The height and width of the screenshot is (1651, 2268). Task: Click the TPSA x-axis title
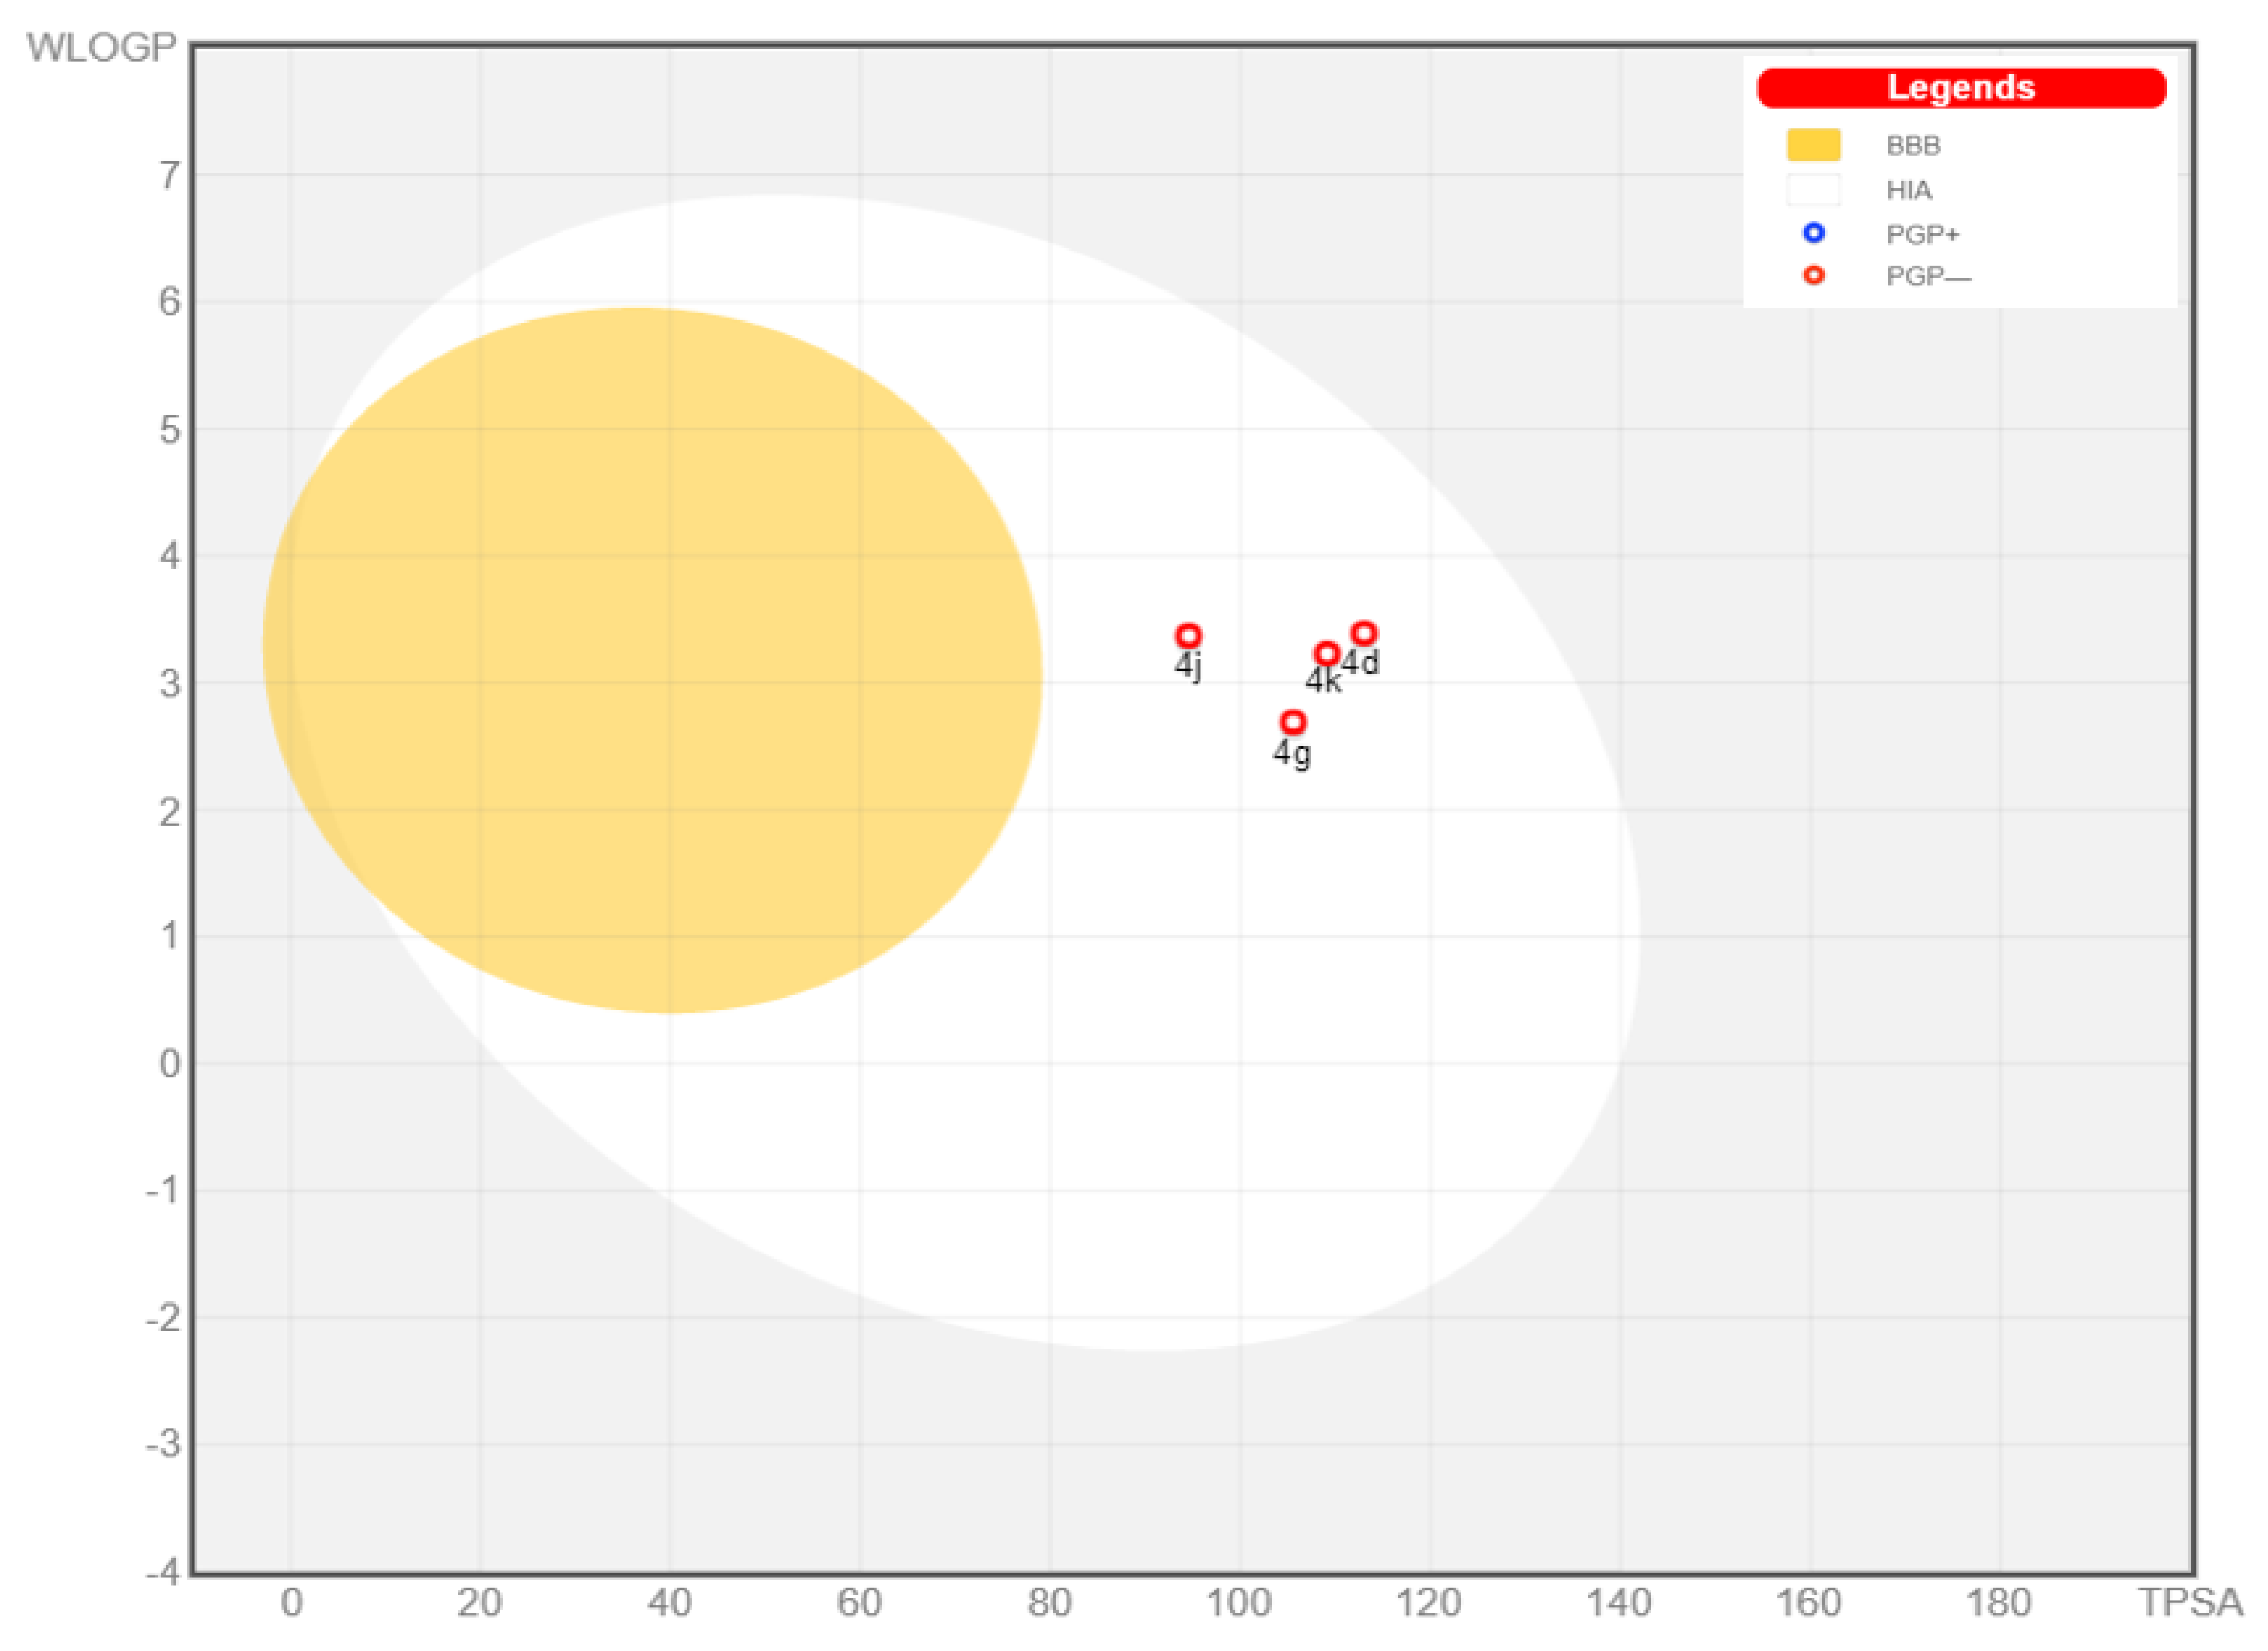(x=2190, y=1603)
